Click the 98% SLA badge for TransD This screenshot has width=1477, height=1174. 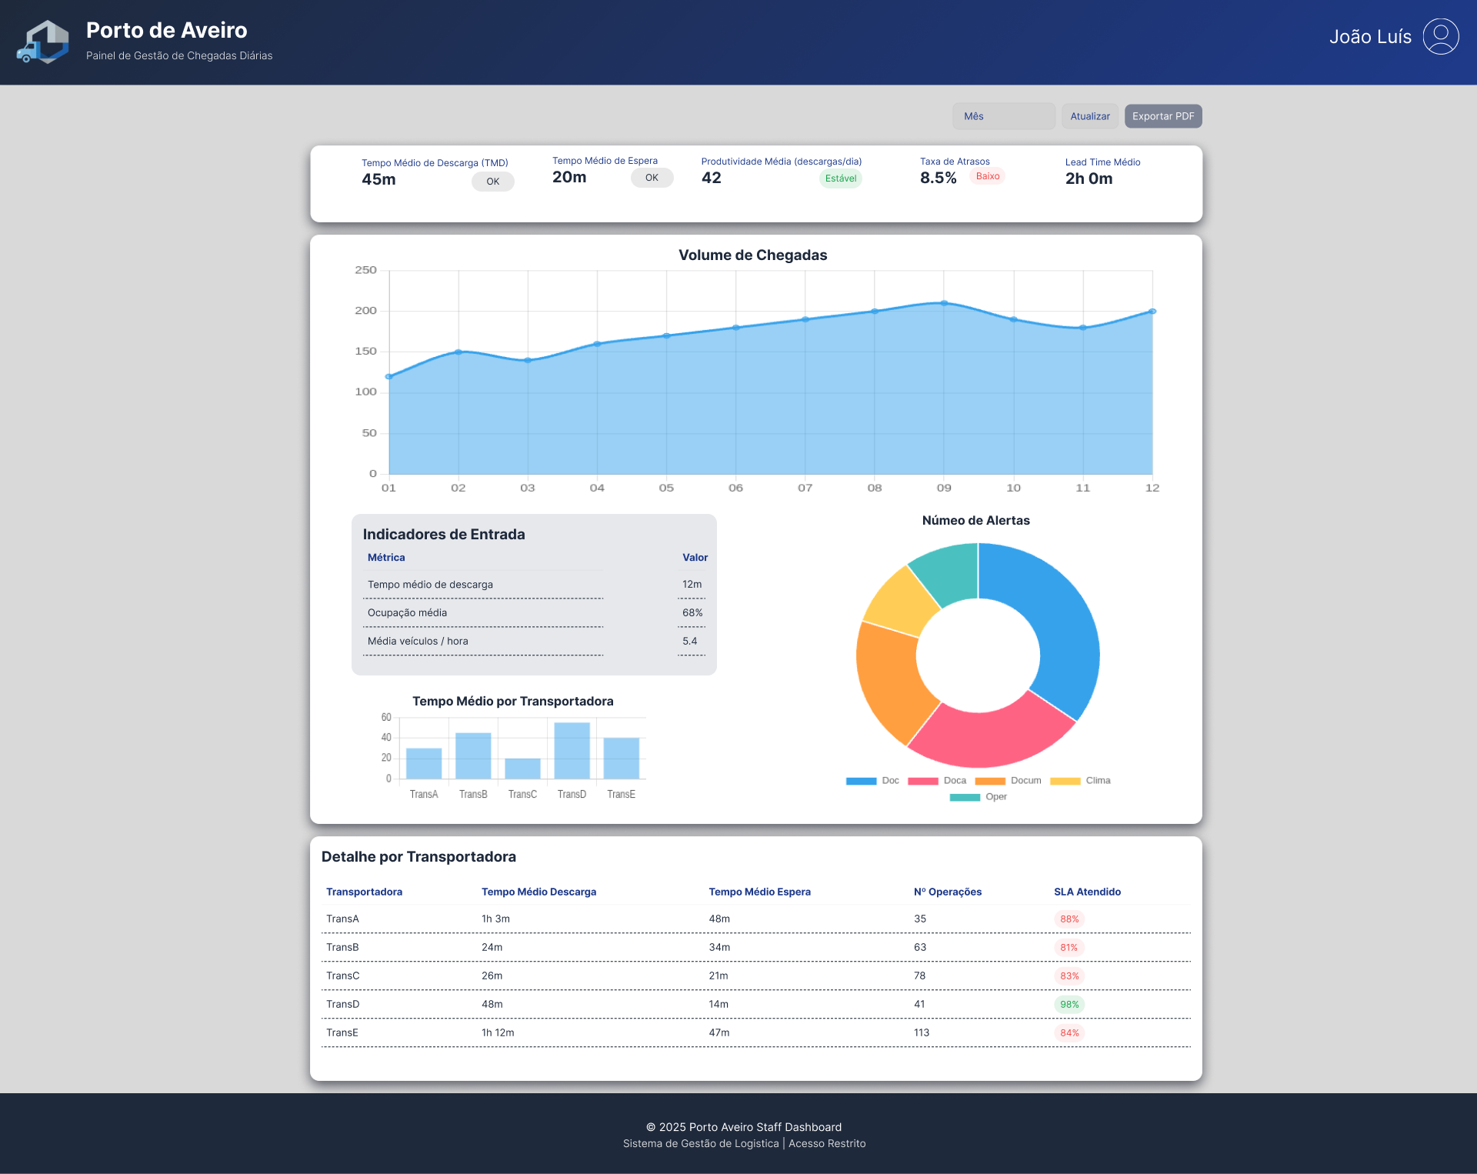(x=1069, y=1004)
